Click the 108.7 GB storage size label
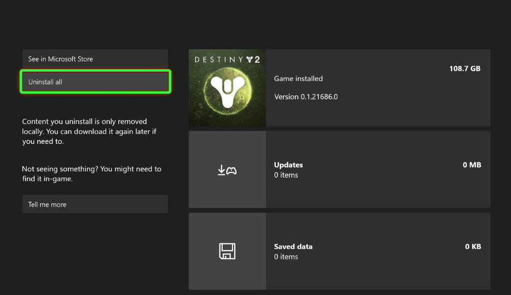 (464, 68)
